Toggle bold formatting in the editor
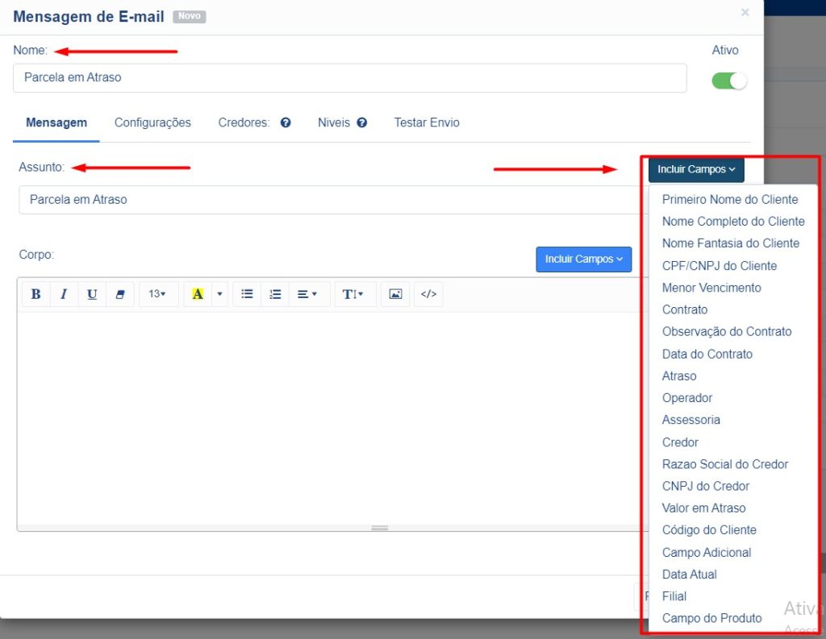This screenshot has height=639, width=826. click(x=35, y=294)
